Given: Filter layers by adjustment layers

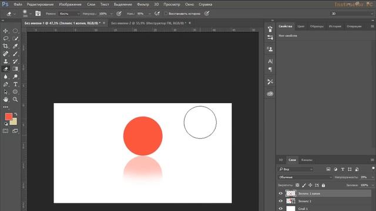Looking at the screenshot, I should 335,169.
